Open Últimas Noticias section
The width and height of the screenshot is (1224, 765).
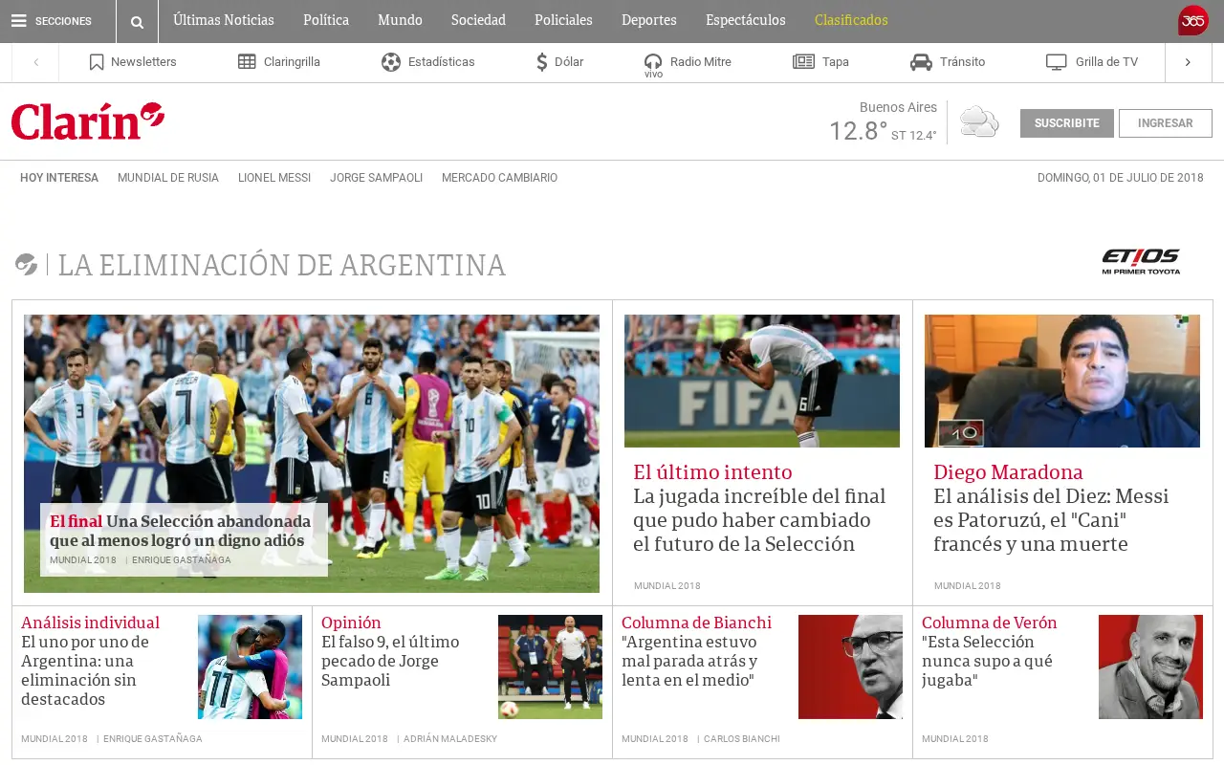(224, 20)
